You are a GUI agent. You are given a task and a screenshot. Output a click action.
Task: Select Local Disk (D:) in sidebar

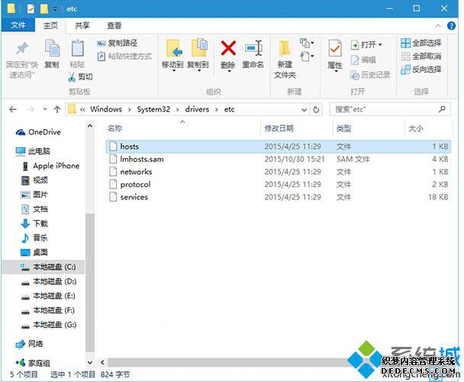[x=49, y=282]
